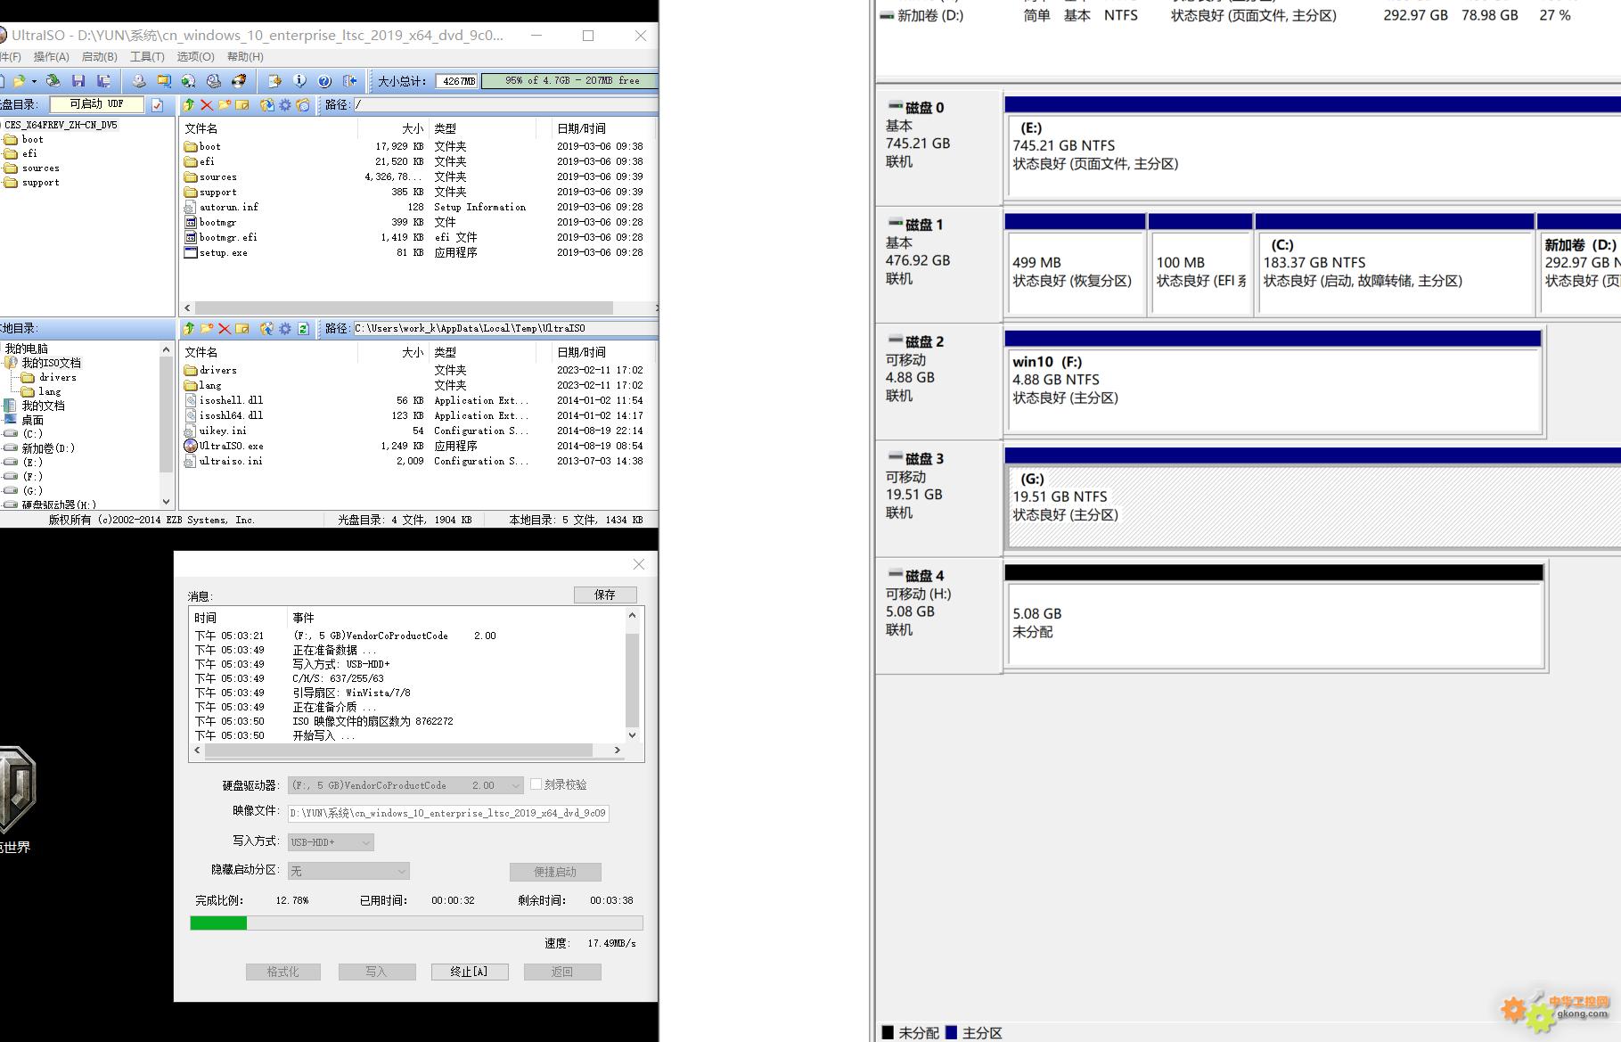Click the scroll-up arrow of the local directory tree
Image resolution: width=1621 pixels, height=1042 pixels.
point(166,349)
